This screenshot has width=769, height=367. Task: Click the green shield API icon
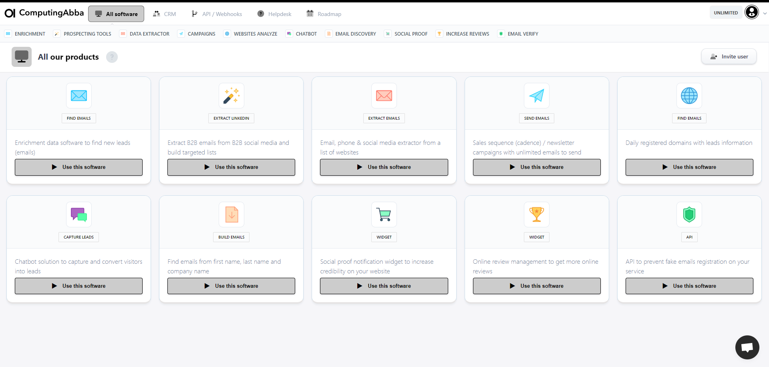[689, 215]
